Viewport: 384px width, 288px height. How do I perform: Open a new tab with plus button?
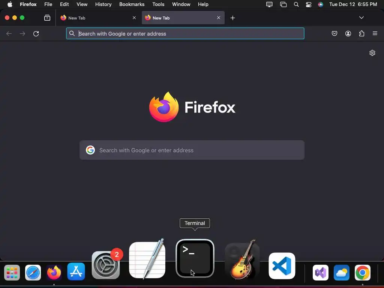coord(232,18)
